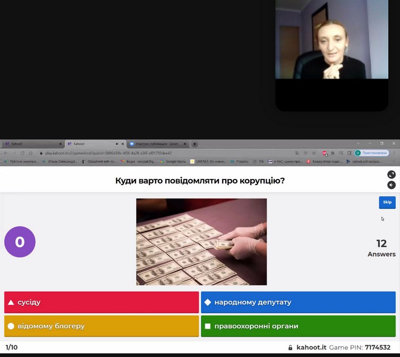Select the red answer "сусіду"
Viewport: 400px width, 357px height.
pos(101,302)
